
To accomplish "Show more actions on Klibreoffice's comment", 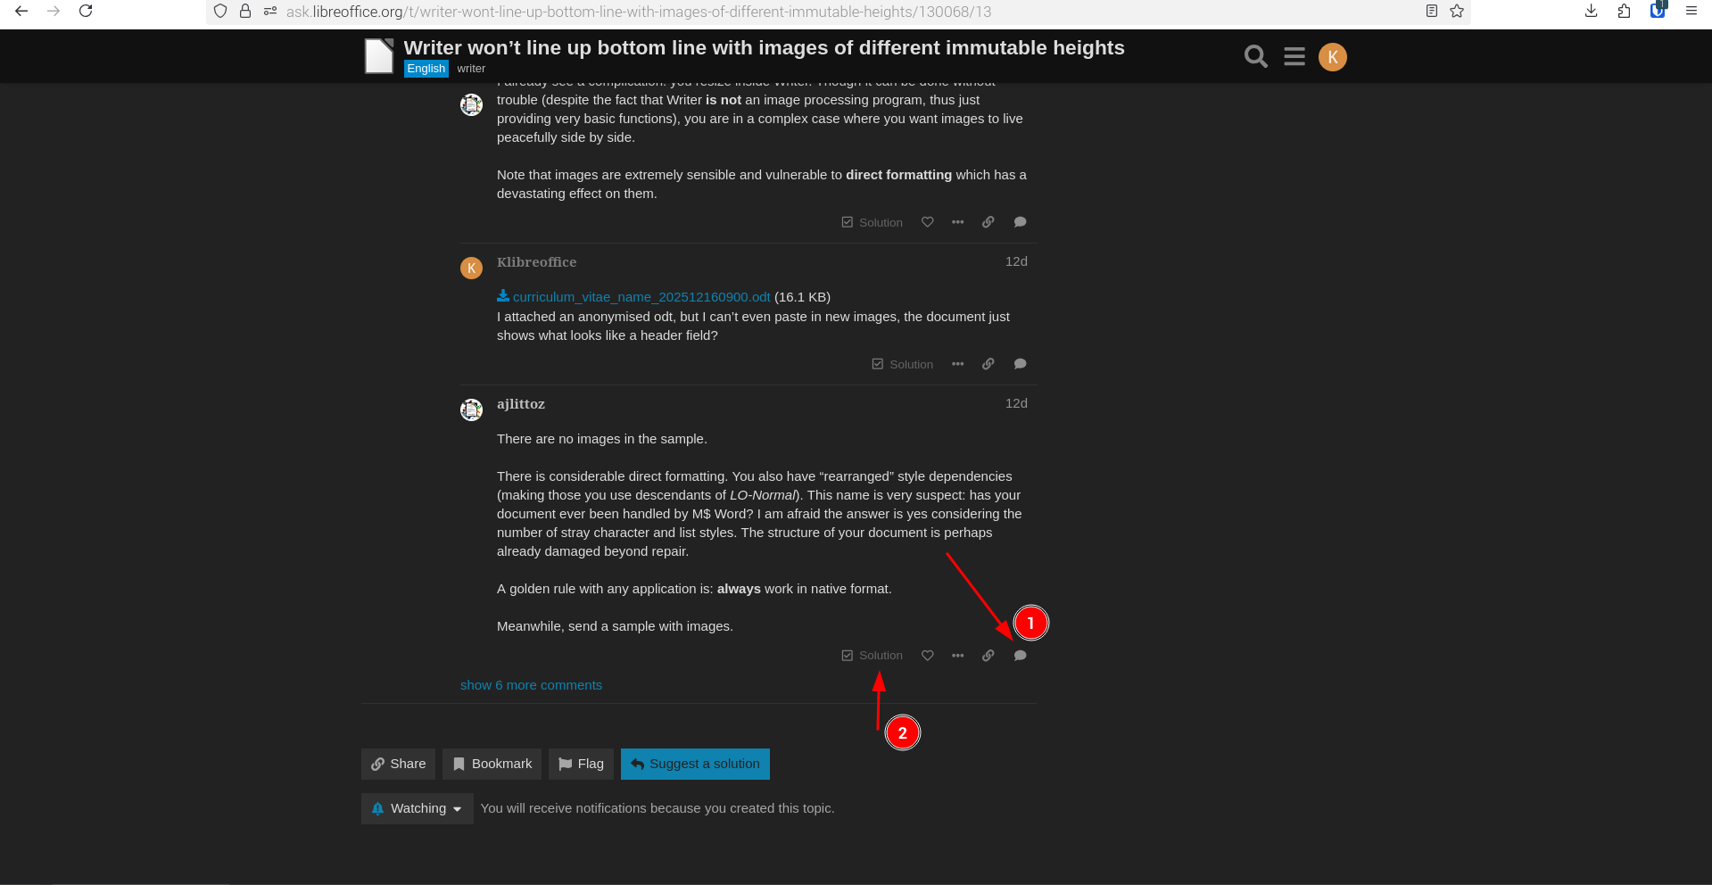I will pos(957,364).
